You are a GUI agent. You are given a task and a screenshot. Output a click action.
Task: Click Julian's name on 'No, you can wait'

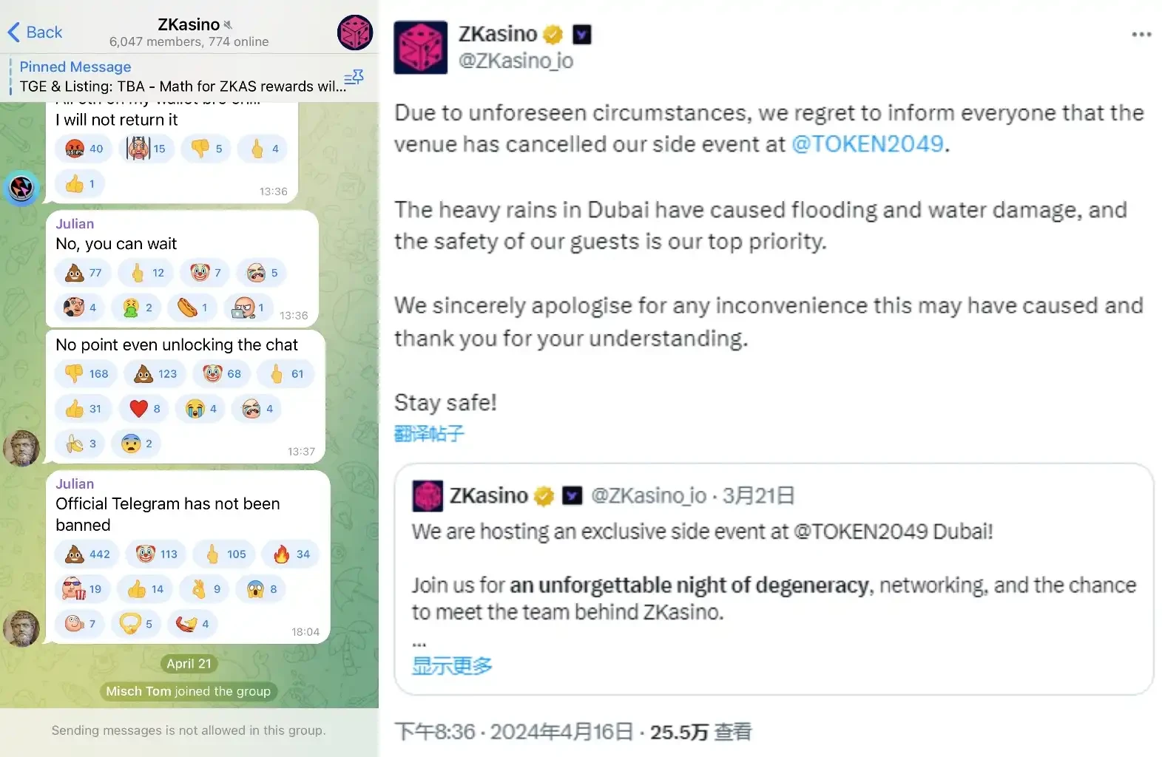[75, 224]
